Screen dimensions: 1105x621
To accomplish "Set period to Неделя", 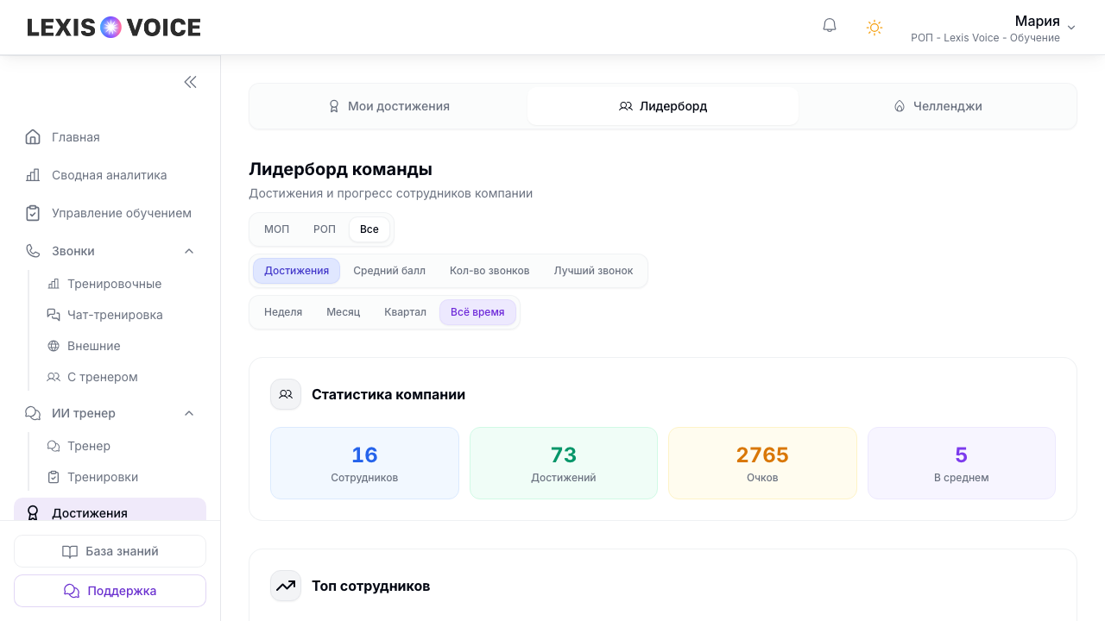I will [x=283, y=312].
